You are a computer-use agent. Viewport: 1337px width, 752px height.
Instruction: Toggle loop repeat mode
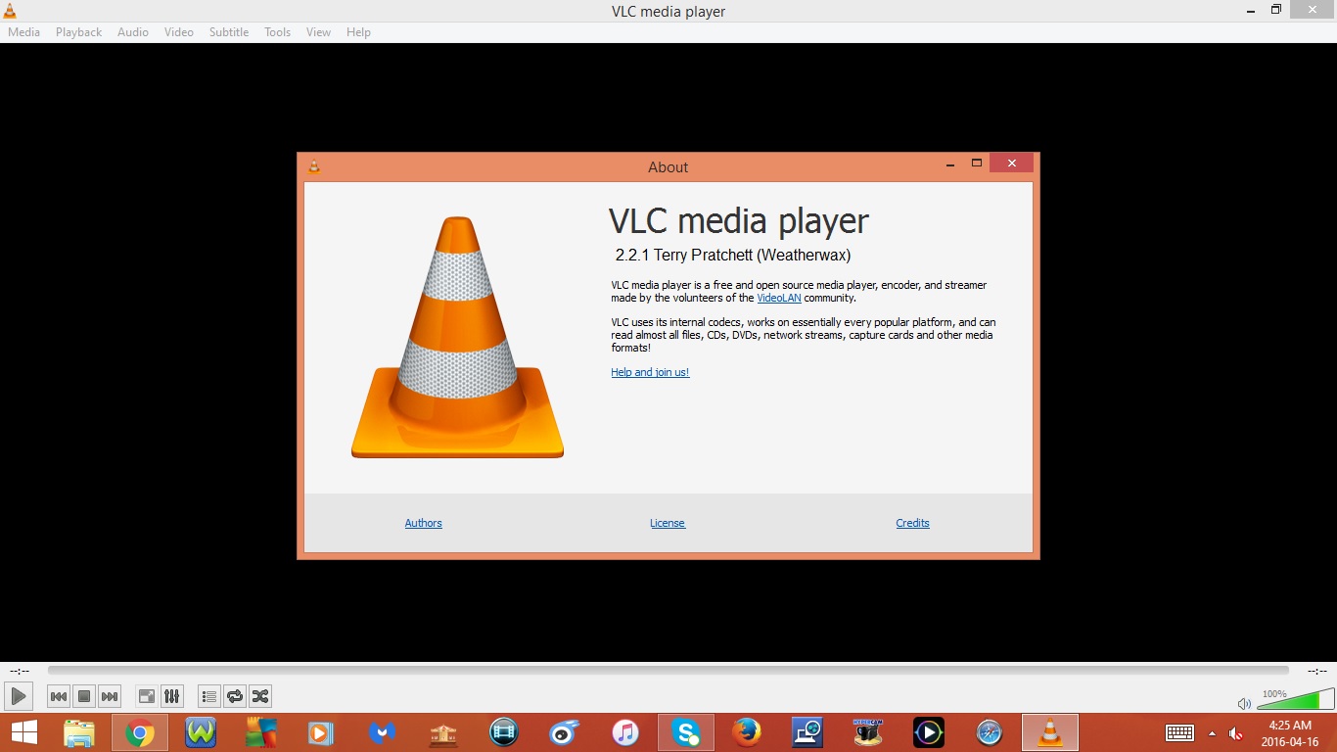click(x=235, y=696)
